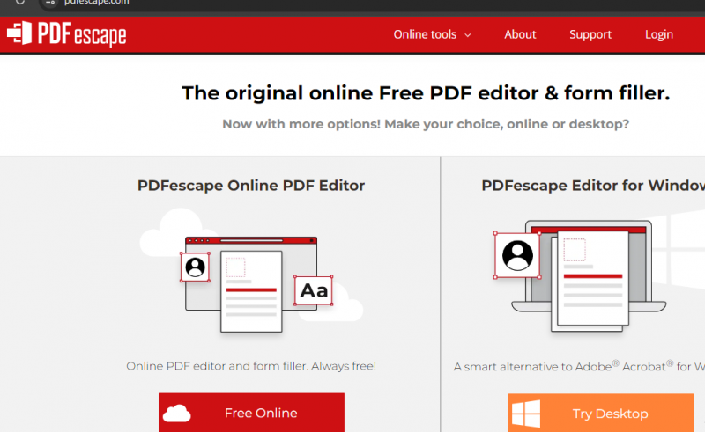
Task: Open site information icon in address bar
Action: [x=48, y=3]
